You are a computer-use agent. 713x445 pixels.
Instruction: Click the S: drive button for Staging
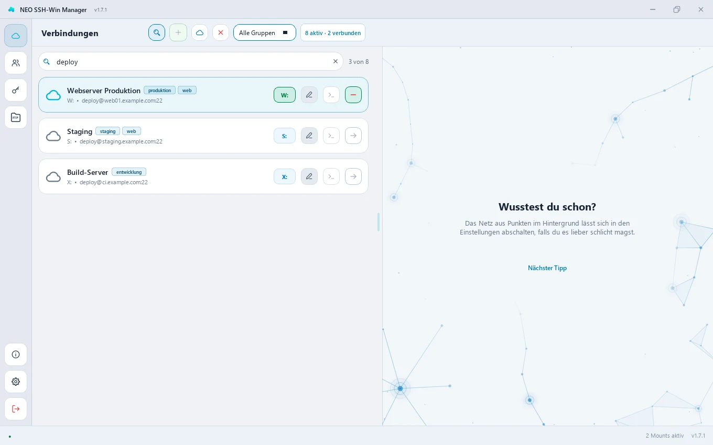tap(285, 136)
